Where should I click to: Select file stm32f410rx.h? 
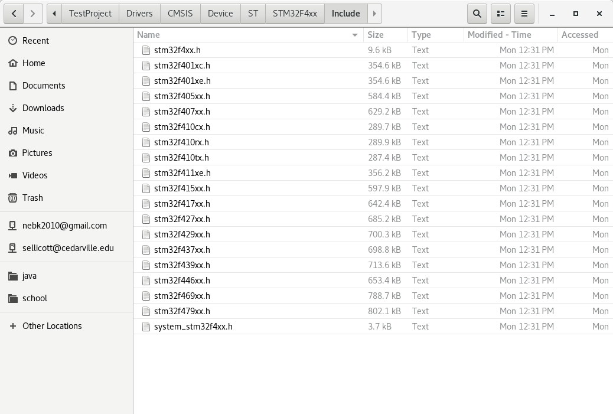[x=373, y=142]
